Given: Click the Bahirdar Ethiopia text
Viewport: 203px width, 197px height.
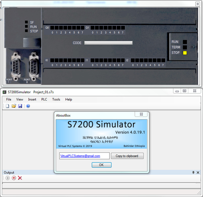Looking at the screenshot, I should click(x=134, y=146).
